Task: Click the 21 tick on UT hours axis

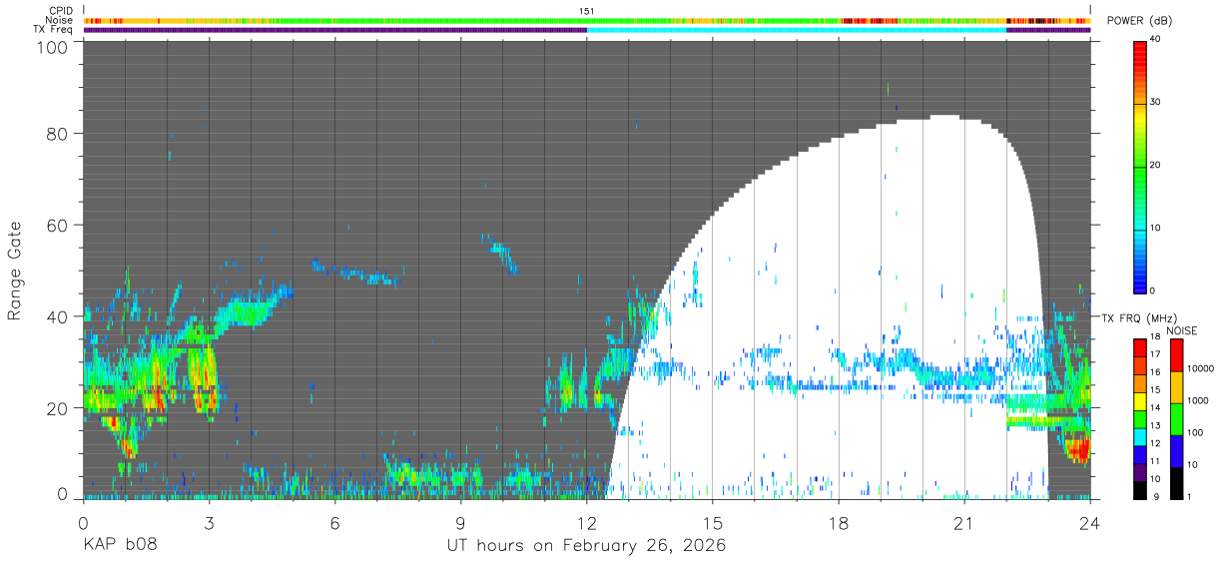Action: click(x=964, y=522)
